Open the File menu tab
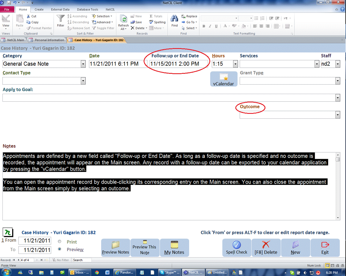Viewport: 346px width, 276px height. coord(7,10)
